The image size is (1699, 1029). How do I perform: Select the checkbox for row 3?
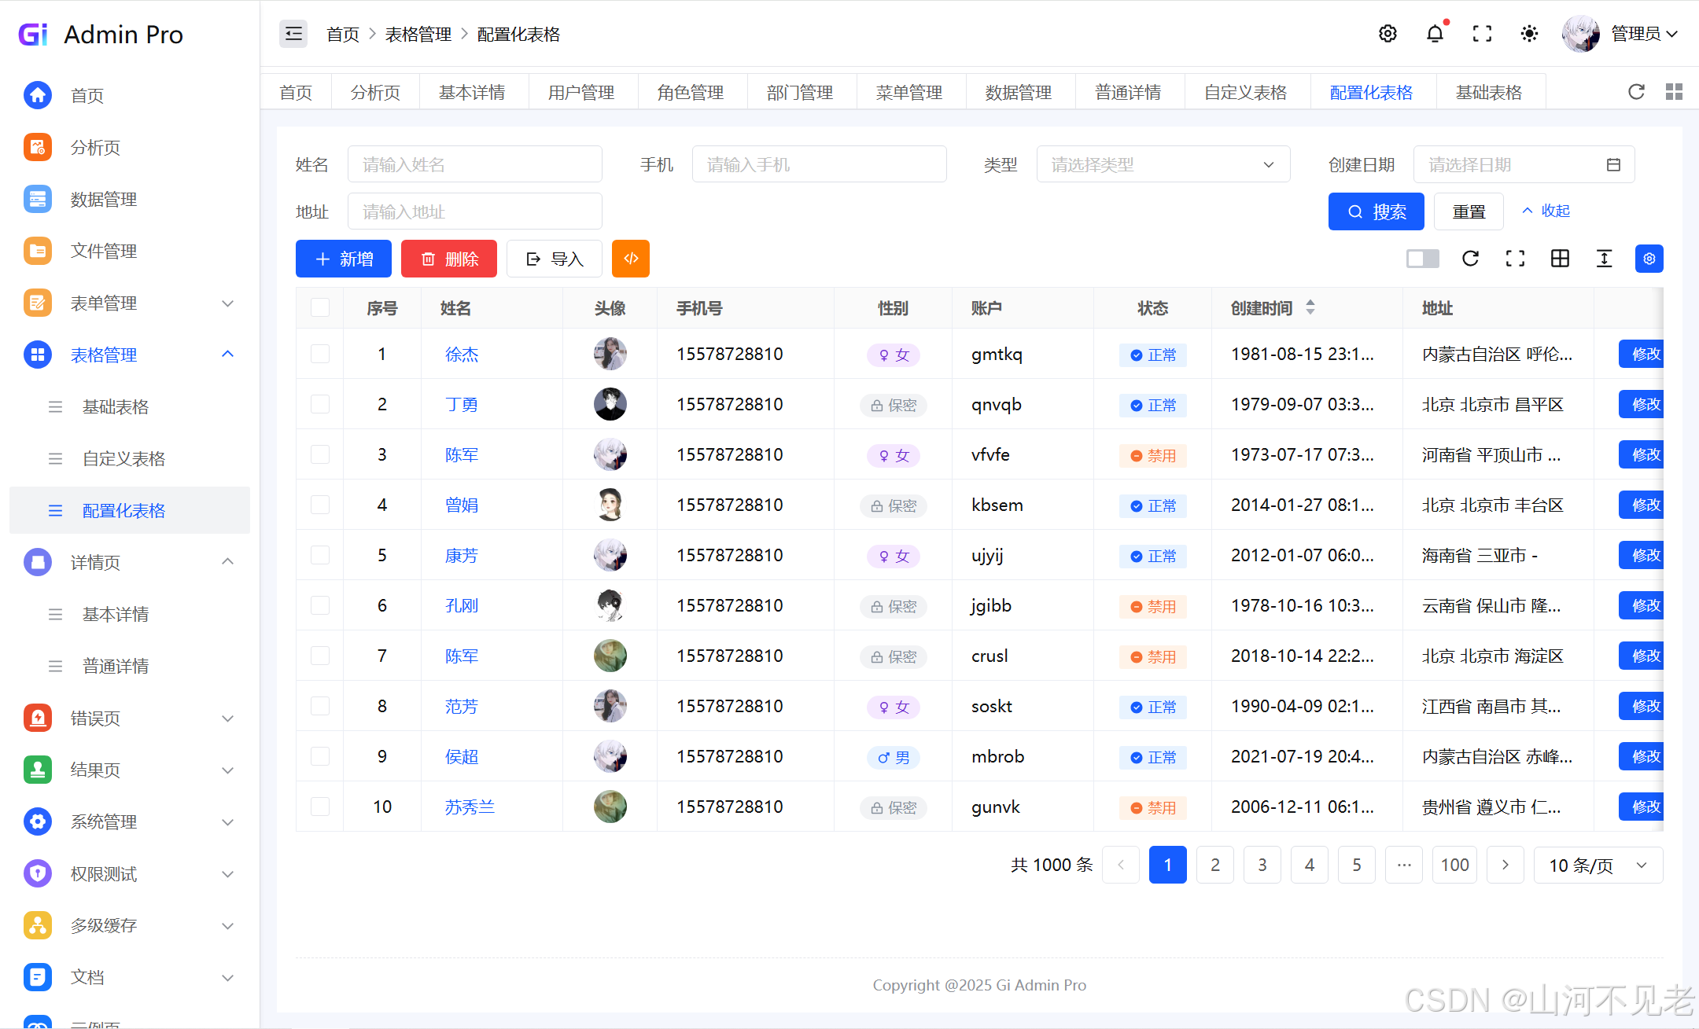pyautogui.click(x=320, y=454)
